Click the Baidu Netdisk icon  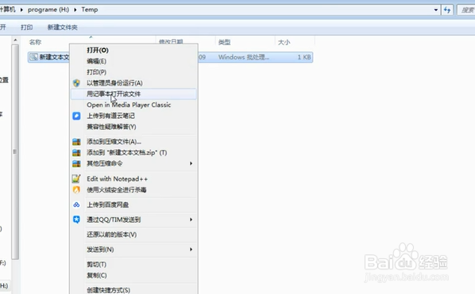(76, 205)
